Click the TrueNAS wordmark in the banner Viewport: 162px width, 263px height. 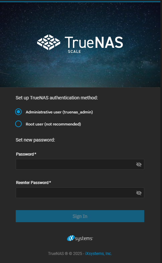pyautogui.click(x=94, y=42)
